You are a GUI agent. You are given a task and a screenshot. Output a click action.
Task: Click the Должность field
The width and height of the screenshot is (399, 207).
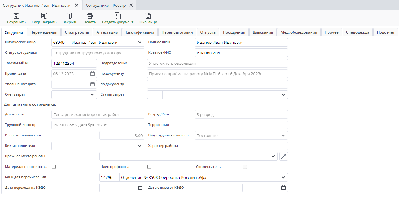pos(98,114)
